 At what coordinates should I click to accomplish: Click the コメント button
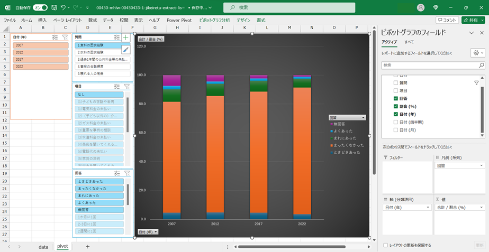pos(447,20)
